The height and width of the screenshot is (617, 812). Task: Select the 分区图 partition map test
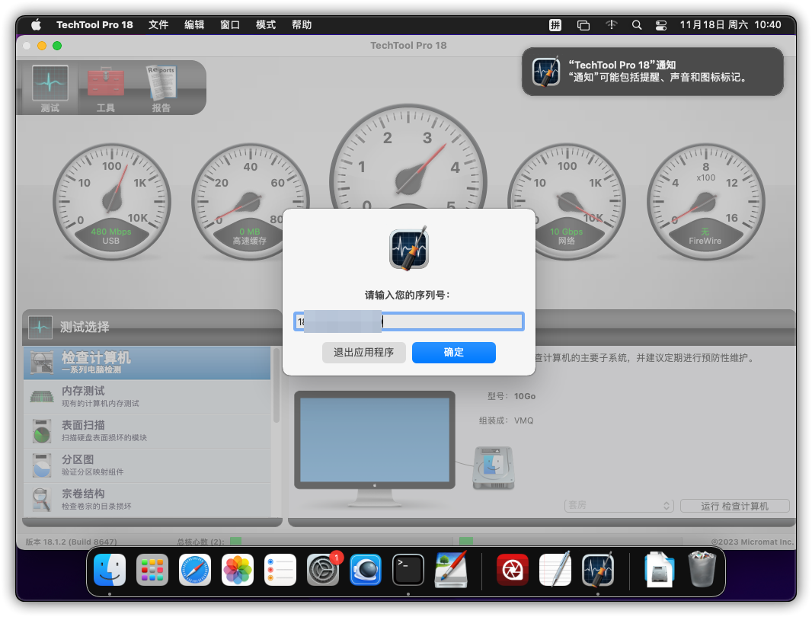[147, 465]
